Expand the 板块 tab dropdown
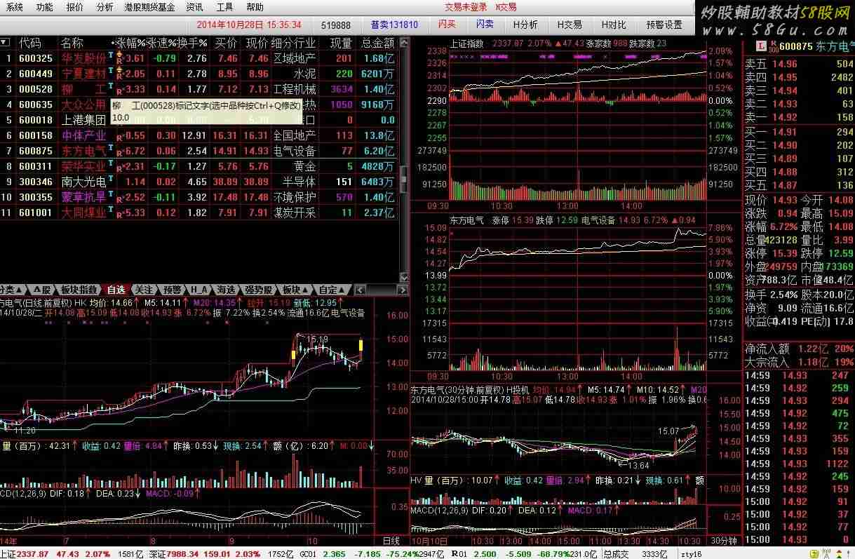 pyautogui.click(x=295, y=290)
